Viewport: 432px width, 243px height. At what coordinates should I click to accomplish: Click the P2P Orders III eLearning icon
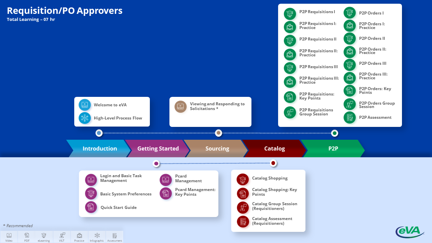click(x=350, y=65)
